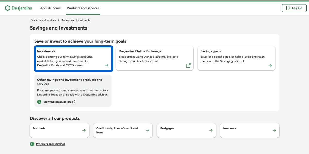The height and width of the screenshot is (154, 309).
Task: Open the AccèsD home tab
Action: (50, 8)
